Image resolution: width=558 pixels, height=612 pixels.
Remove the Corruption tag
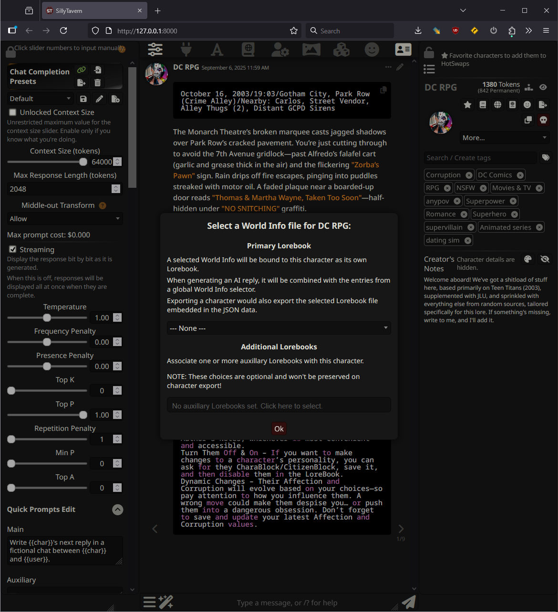[x=469, y=175]
